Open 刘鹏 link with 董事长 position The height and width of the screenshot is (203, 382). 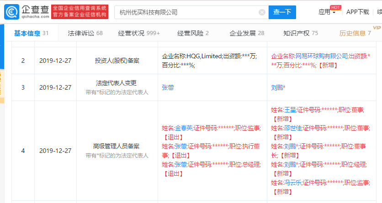point(290,146)
